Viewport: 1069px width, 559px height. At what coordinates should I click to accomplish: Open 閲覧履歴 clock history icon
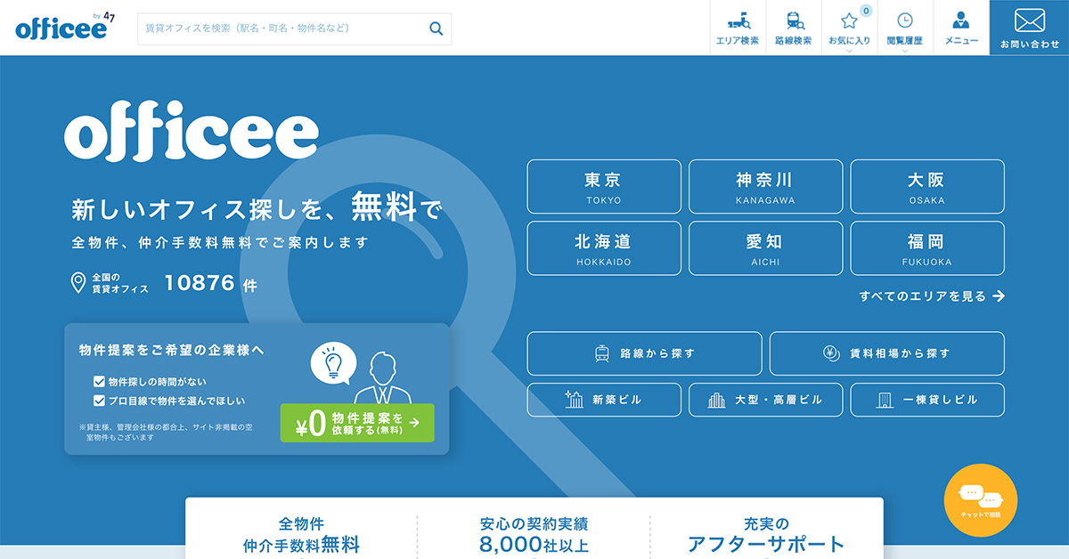(904, 20)
